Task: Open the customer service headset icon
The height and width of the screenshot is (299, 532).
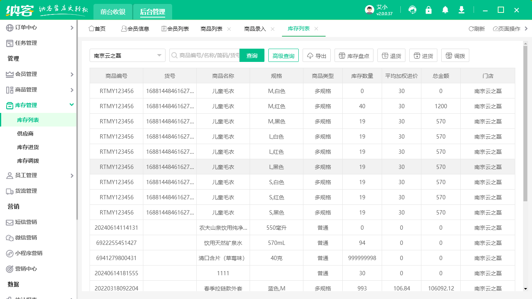Action: pos(412,10)
